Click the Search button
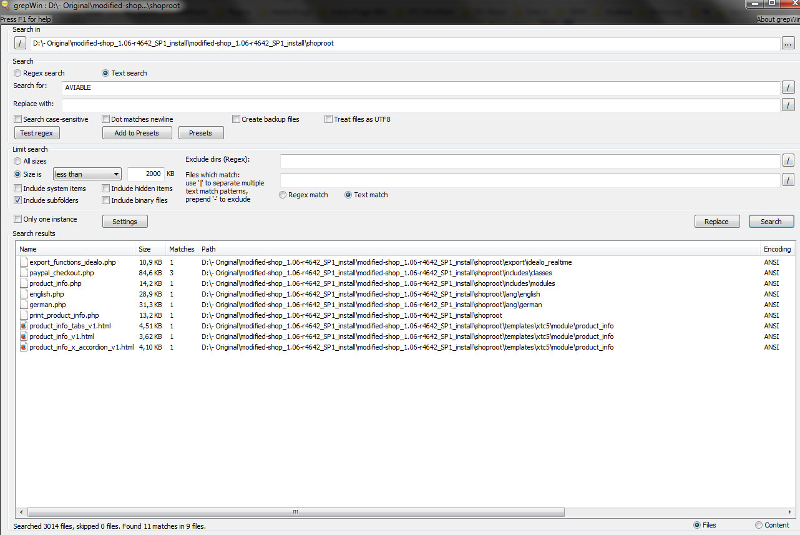800x535 pixels. (x=771, y=222)
